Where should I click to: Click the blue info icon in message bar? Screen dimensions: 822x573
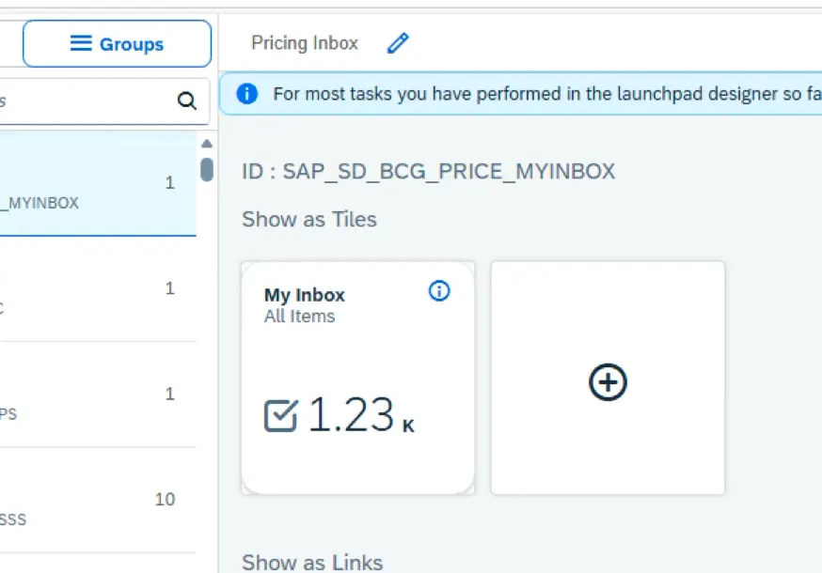(x=246, y=94)
